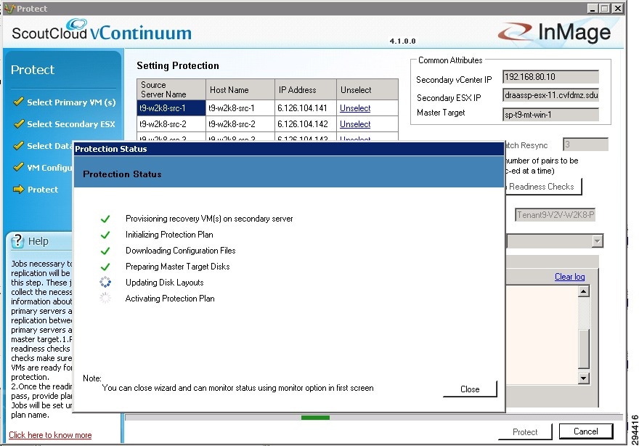
Task: Click the IP address 6.126.104.141 cell
Action: (x=306, y=108)
